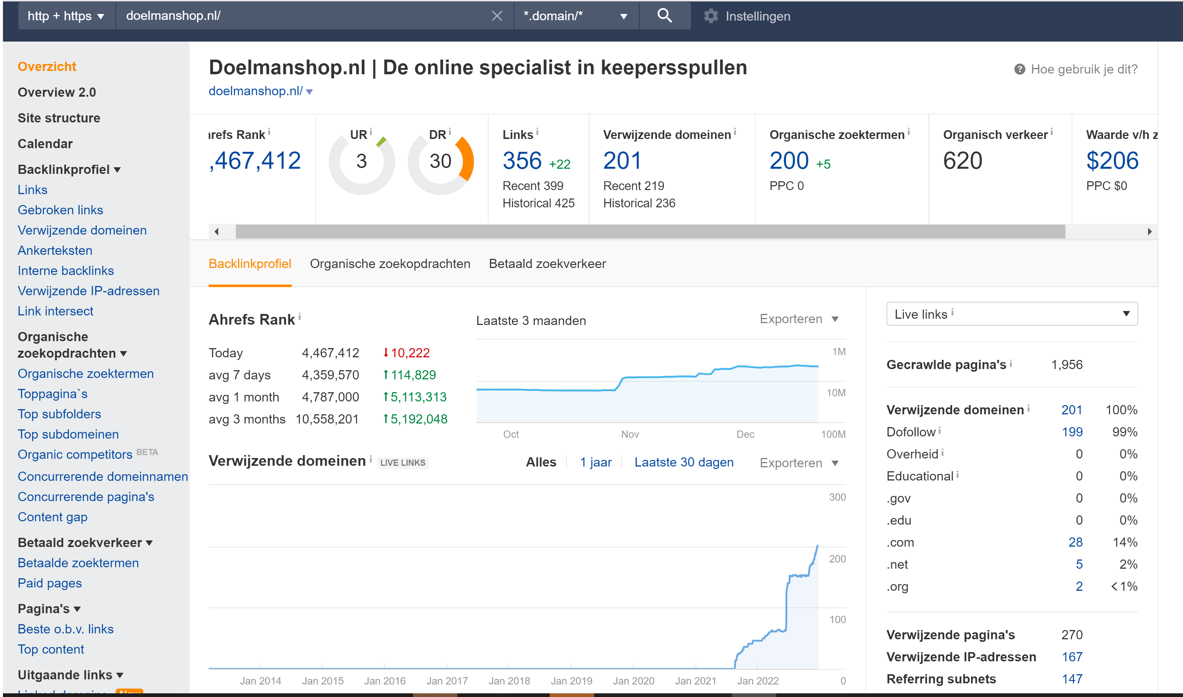1183x697 pixels.
Task: Click the Hoe gebruik je dit help icon
Action: tap(1019, 69)
